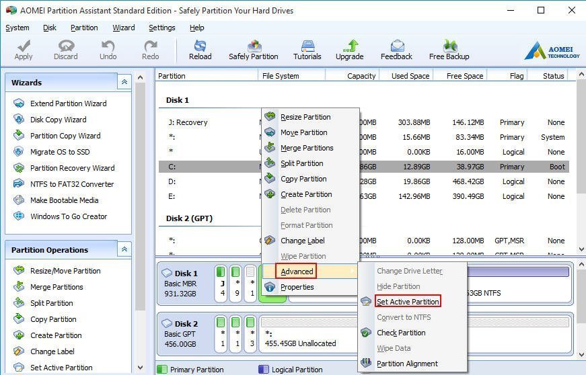Choose Copy Partition in the context menu
The height and width of the screenshot is (375, 586).
[310, 179]
